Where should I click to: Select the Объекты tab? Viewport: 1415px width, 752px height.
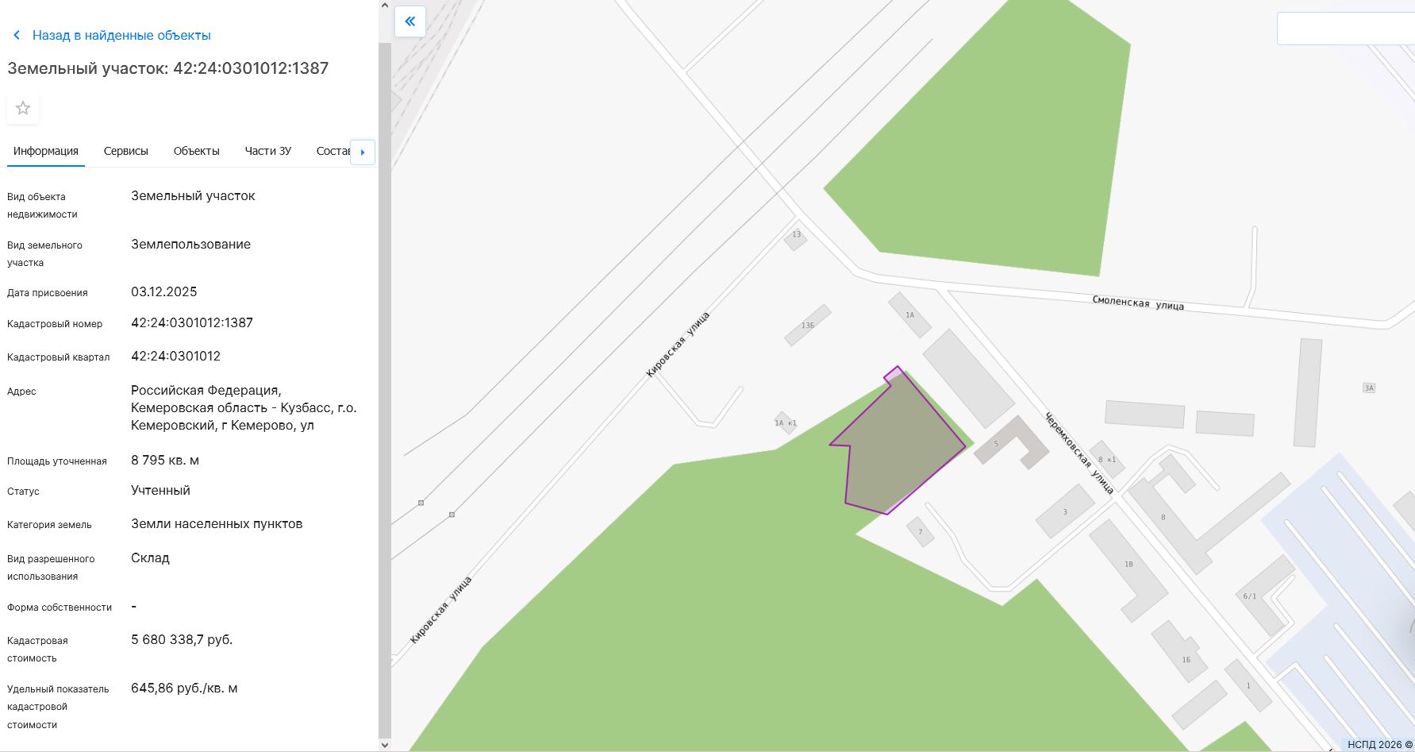tap(196, 151)
